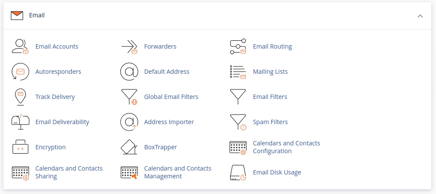Open the Email Filters text link

coord(270,97)
